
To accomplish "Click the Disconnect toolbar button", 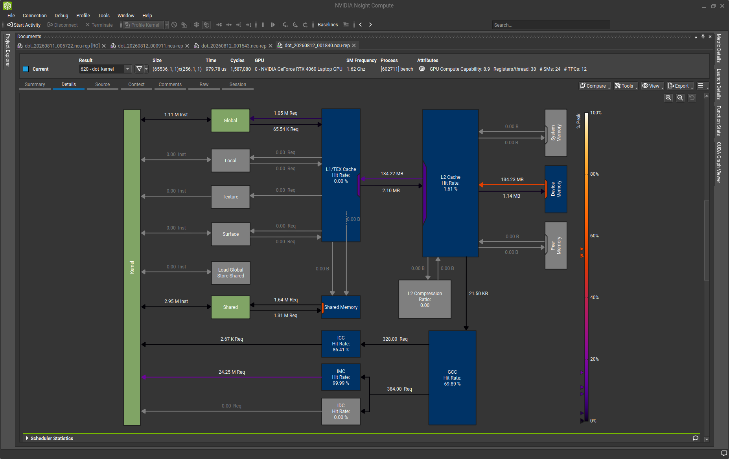I will coord(63,25).
